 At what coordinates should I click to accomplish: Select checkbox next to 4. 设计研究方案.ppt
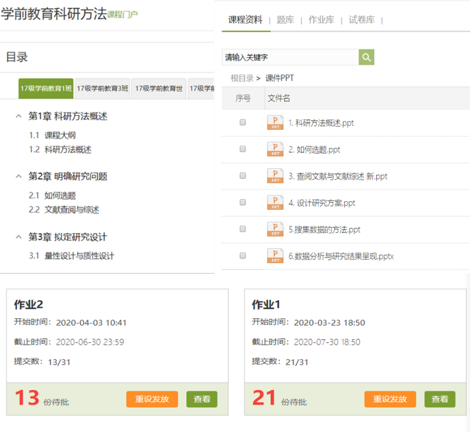tap(243, 202)
